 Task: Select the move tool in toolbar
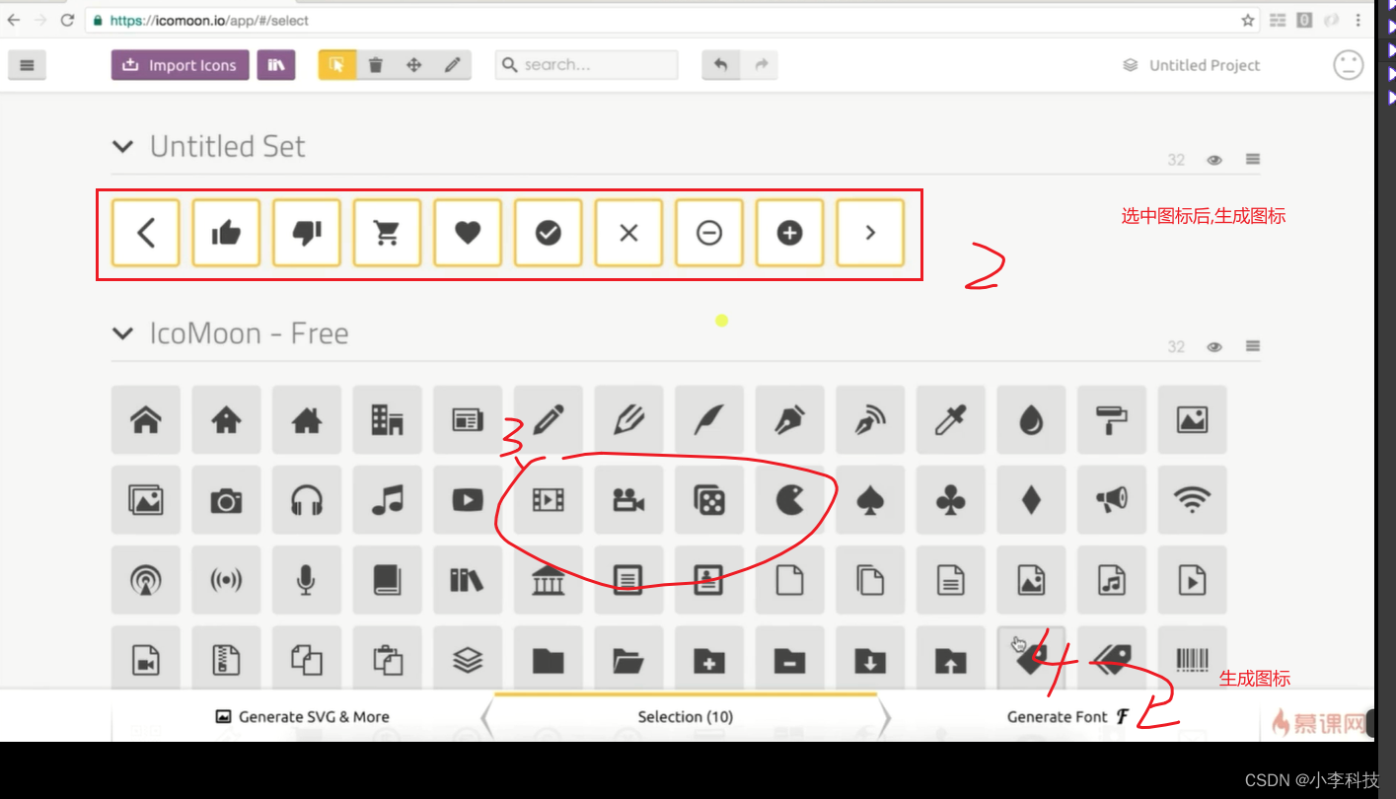[x=413, y=65]
